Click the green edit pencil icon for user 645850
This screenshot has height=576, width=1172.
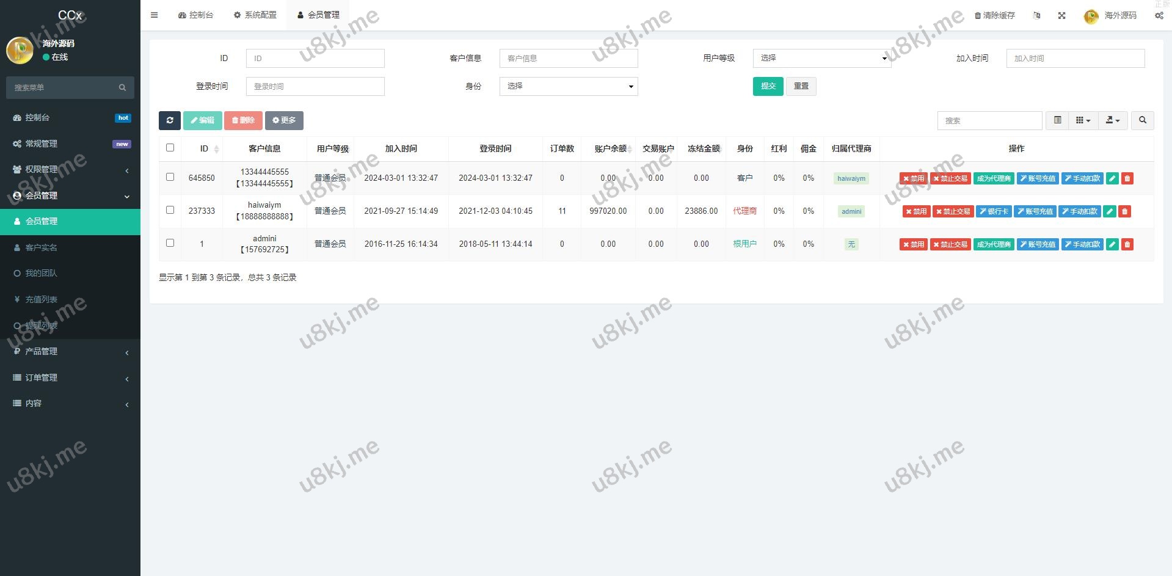click(1112, 178)
